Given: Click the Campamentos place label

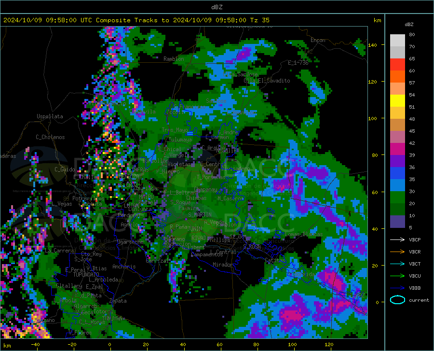Looking at the screenshot, I should pos(207,254).
